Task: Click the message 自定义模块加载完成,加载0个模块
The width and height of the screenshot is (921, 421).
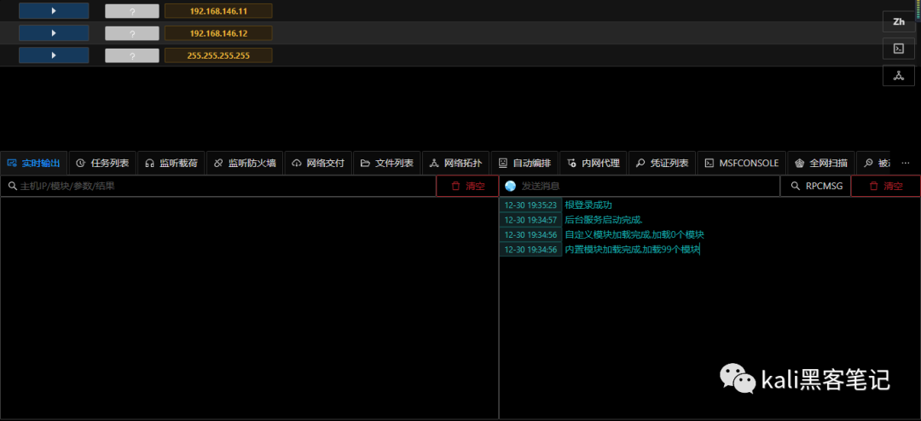Action: click(x=634, y=234)
